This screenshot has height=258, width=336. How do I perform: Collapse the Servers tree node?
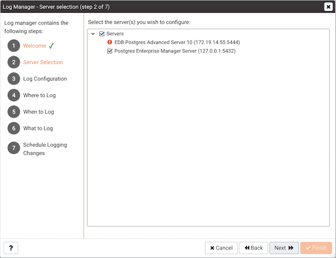tap(93, 34)
